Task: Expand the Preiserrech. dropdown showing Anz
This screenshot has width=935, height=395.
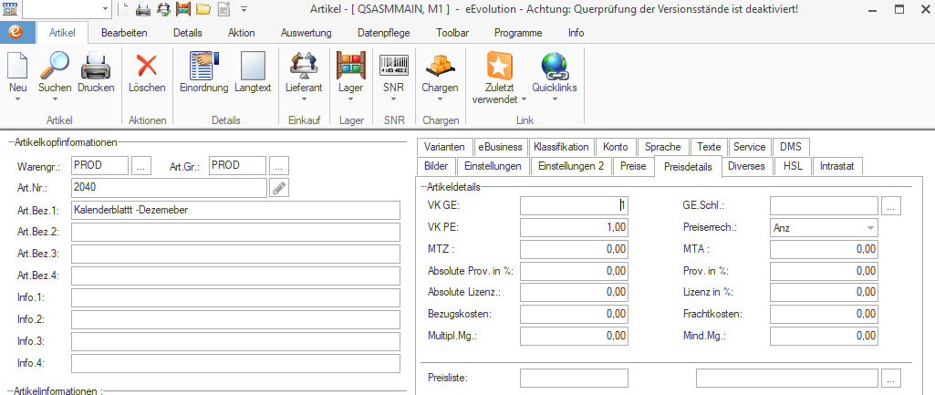Action: [x=869, y=227]
